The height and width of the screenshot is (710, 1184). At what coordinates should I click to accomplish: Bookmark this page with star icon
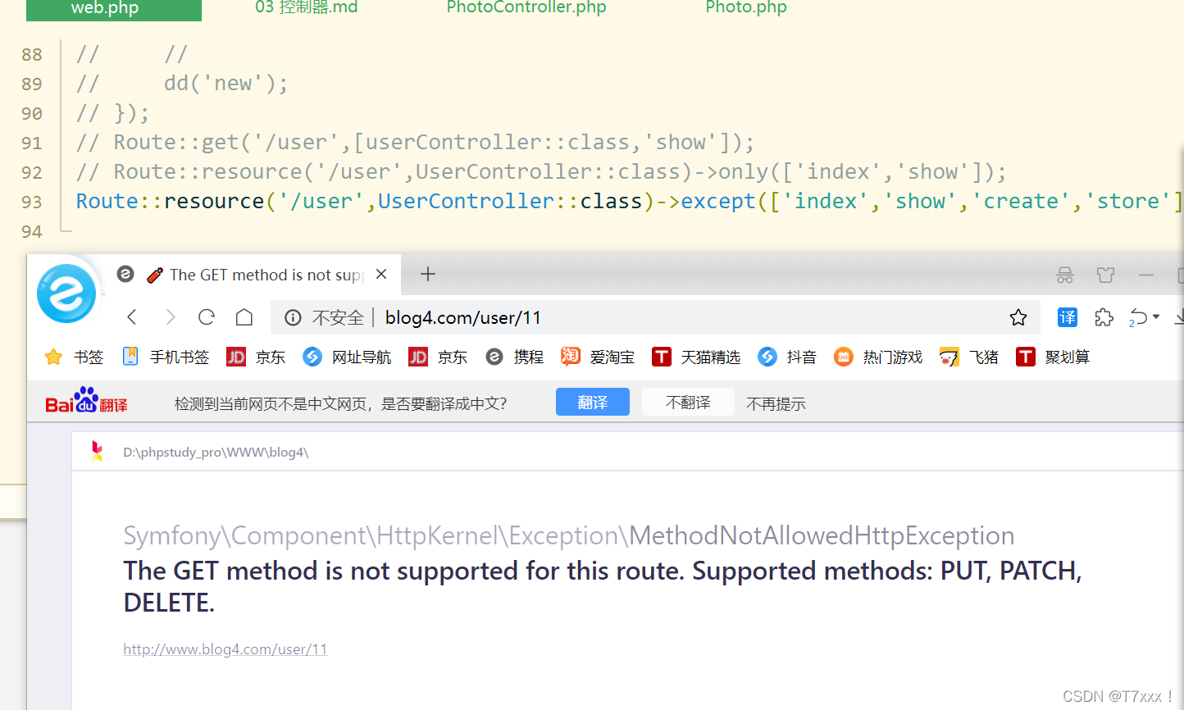[1018, 318]
